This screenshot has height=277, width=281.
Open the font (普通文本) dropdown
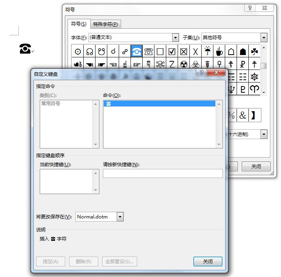(175, 38)
